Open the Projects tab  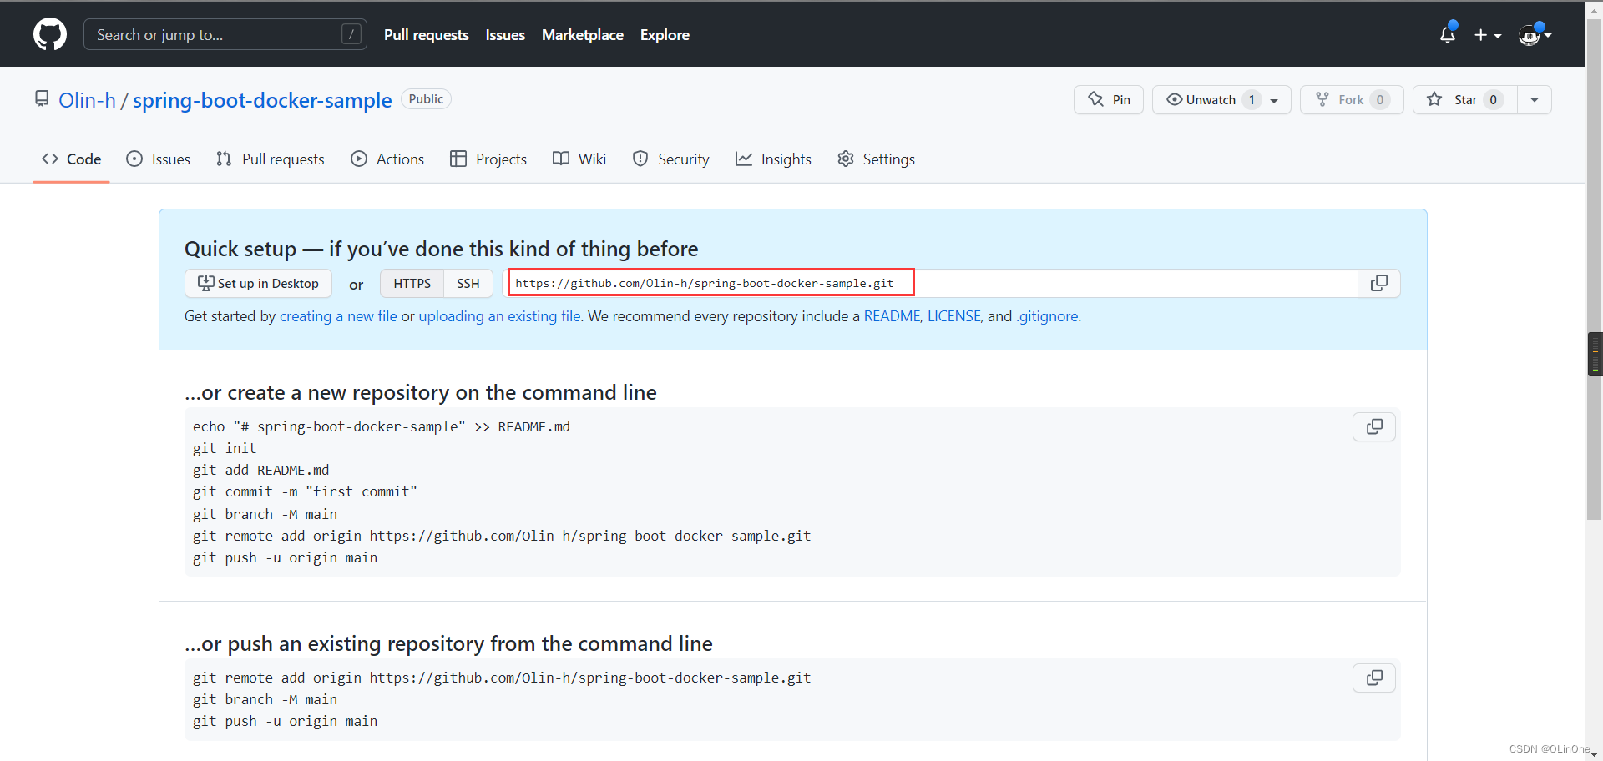pyautogui.click(x=488, y=159)
